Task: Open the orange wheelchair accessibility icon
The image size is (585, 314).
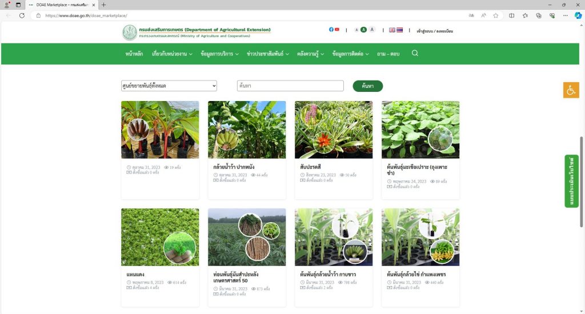Action: pyautogui.click(x=571, y=90)
